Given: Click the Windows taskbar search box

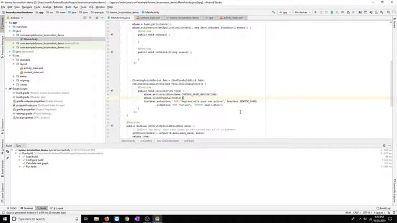Looking at the screenshot, I should click(45, 219).
